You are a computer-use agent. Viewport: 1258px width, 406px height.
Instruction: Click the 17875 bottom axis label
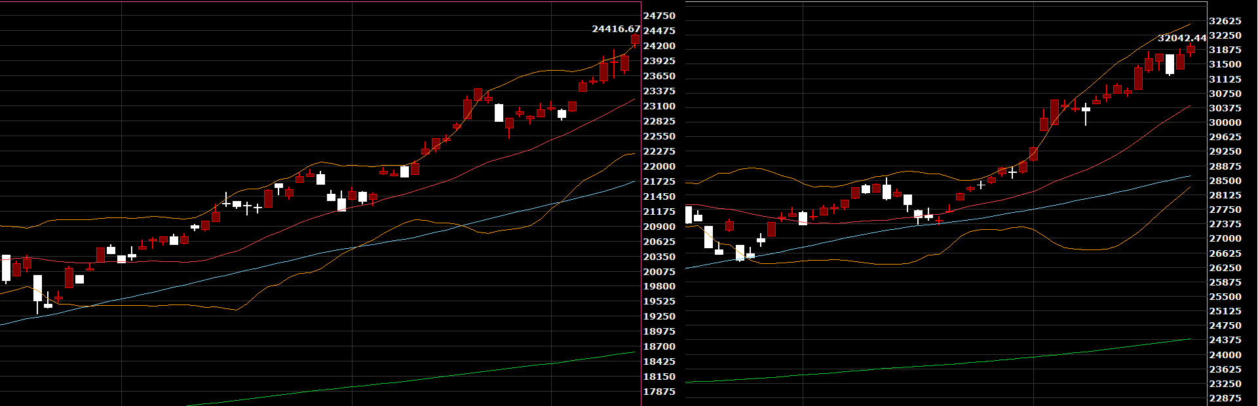click(659, 392)
